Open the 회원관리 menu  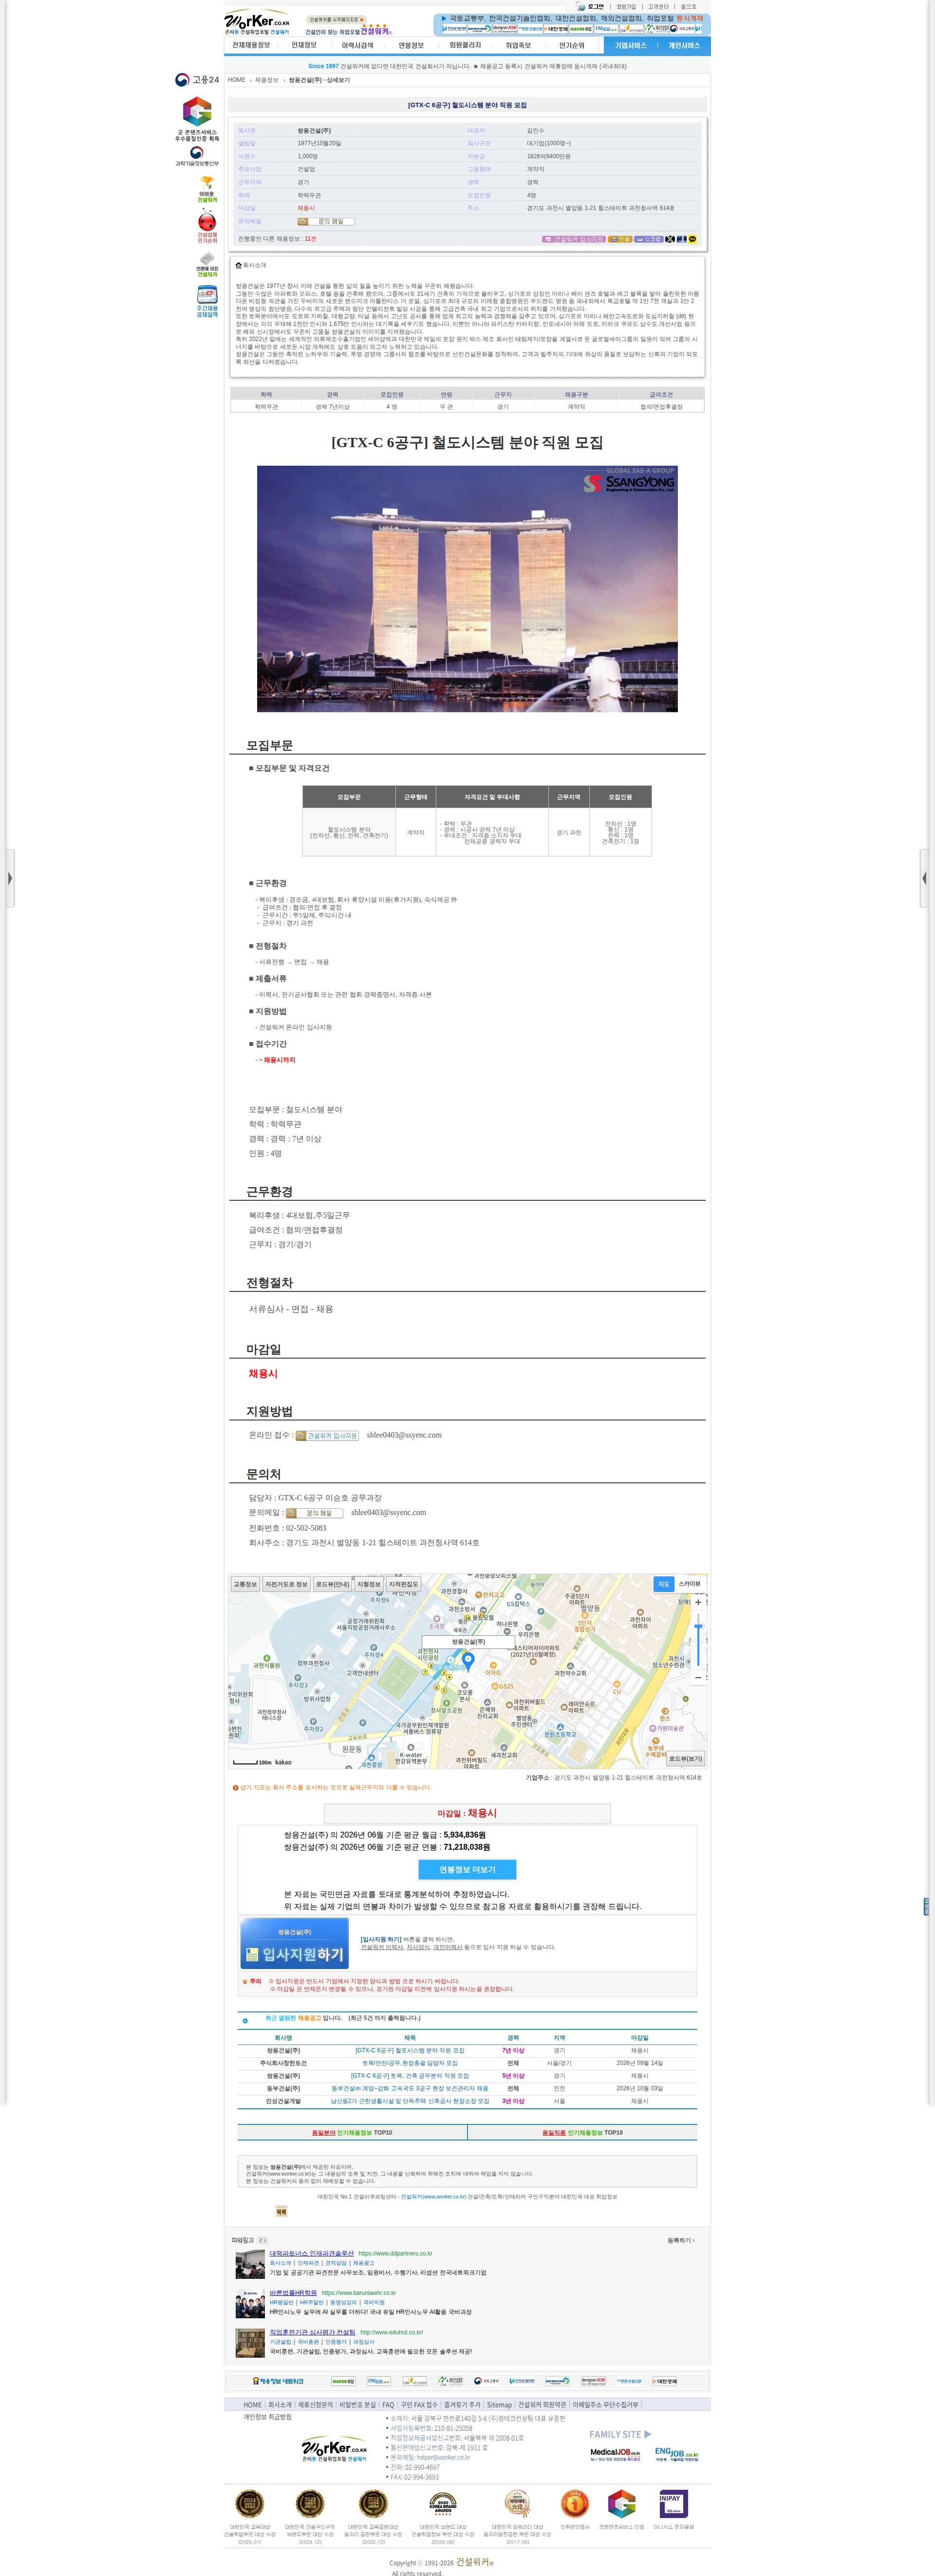(x=465, y=45)
